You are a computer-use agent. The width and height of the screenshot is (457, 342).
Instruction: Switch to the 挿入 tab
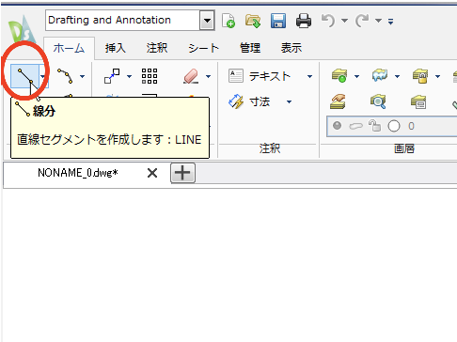pos(116,48)
